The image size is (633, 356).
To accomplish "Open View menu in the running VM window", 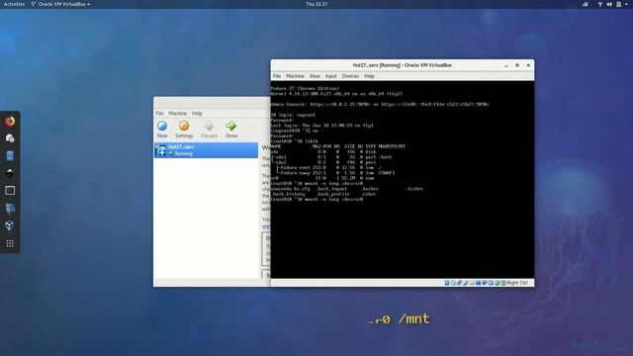I will coord(315,76).
